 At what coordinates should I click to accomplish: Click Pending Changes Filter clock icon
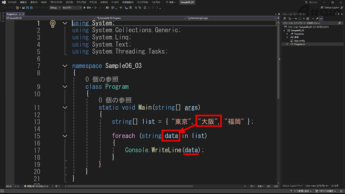tap(290, 19)
